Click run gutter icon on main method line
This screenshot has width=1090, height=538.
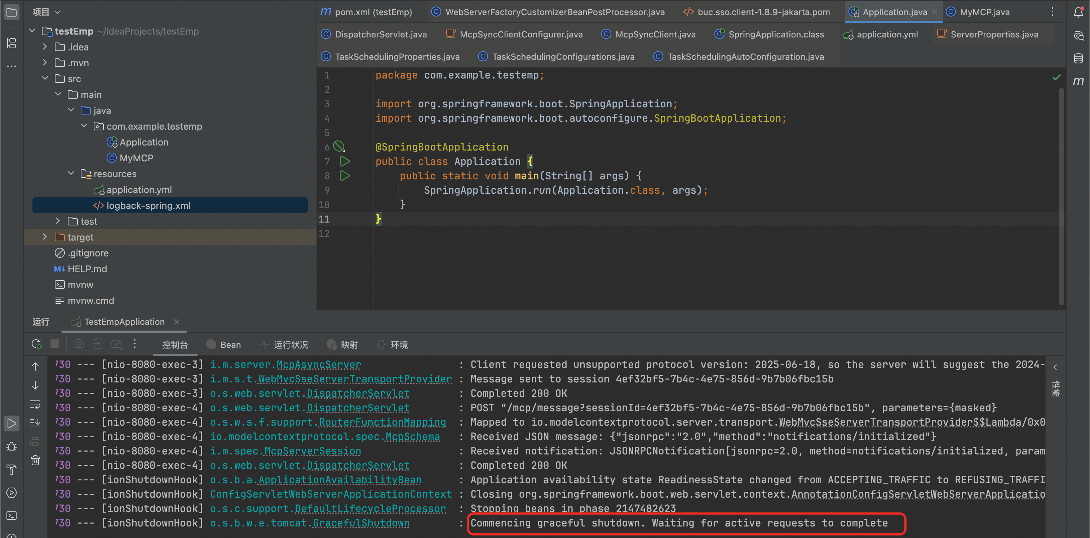tap(345, 176)
